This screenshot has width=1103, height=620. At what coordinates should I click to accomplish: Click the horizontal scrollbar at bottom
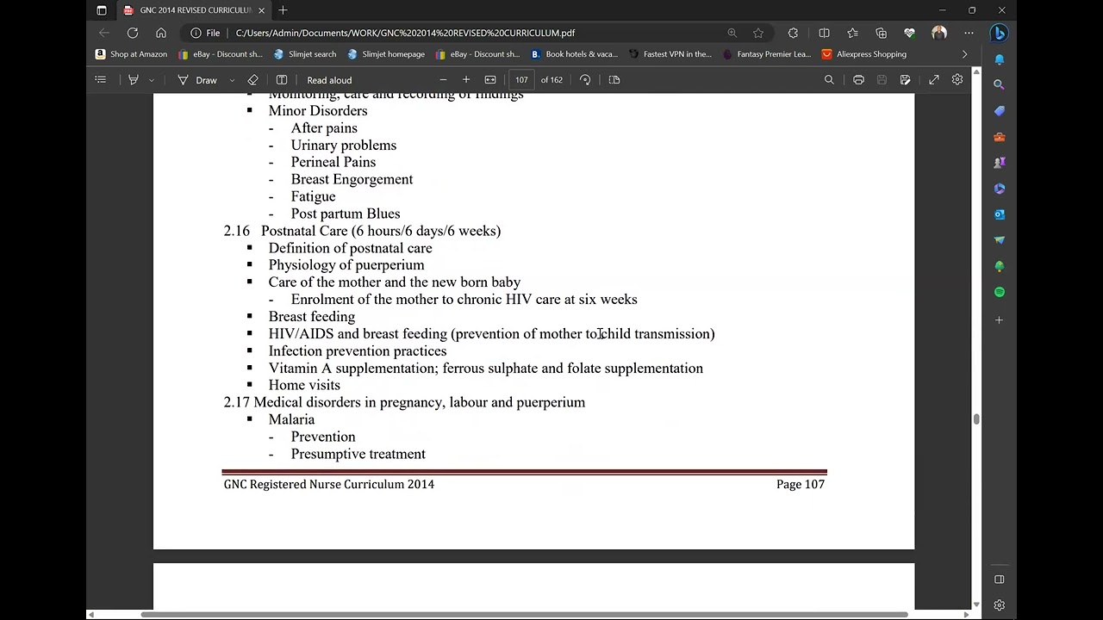(525, 614)
